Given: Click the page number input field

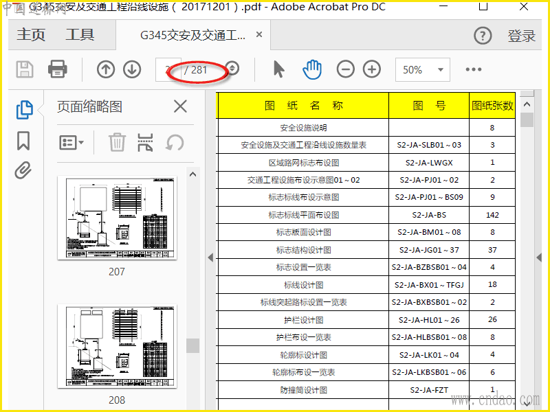Looking at the screenshot, I should point(168,70).
